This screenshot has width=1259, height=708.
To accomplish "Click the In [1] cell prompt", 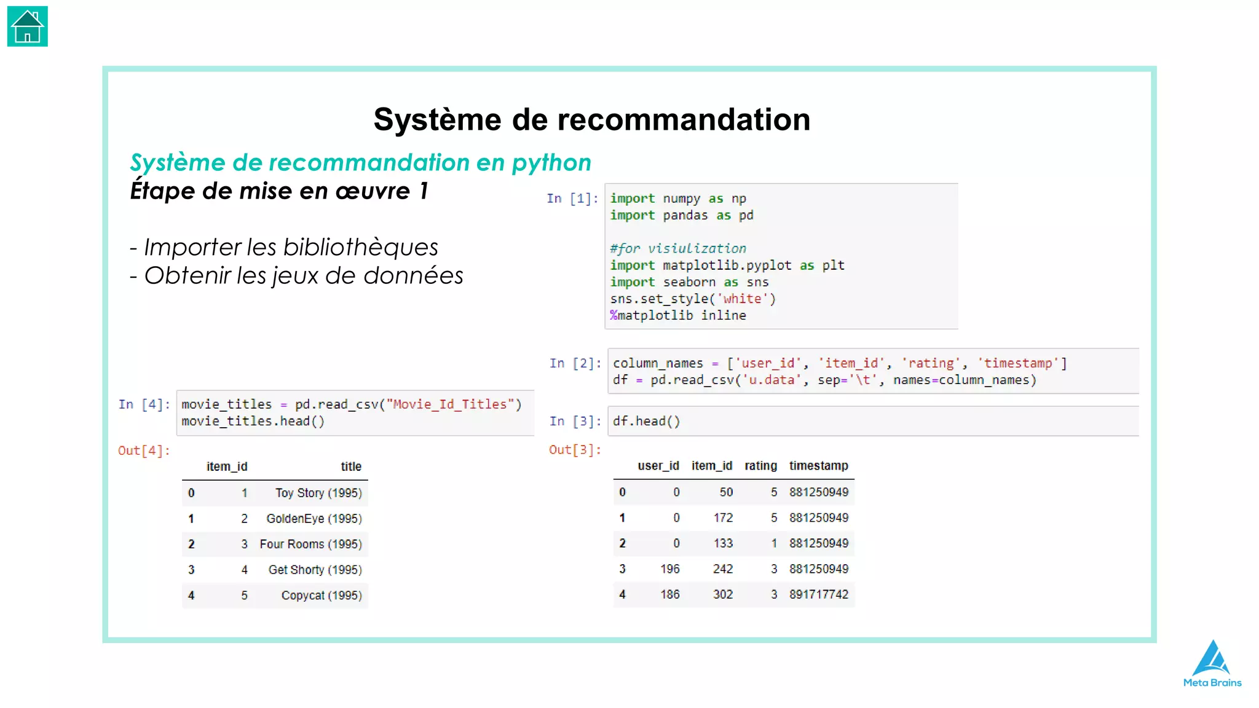I will [x=572, y=199].
